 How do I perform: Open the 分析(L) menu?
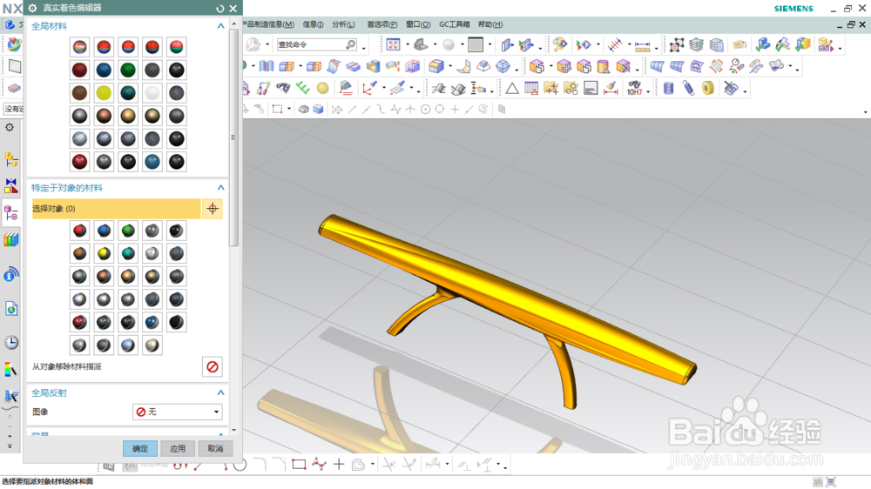pos(343,24)
